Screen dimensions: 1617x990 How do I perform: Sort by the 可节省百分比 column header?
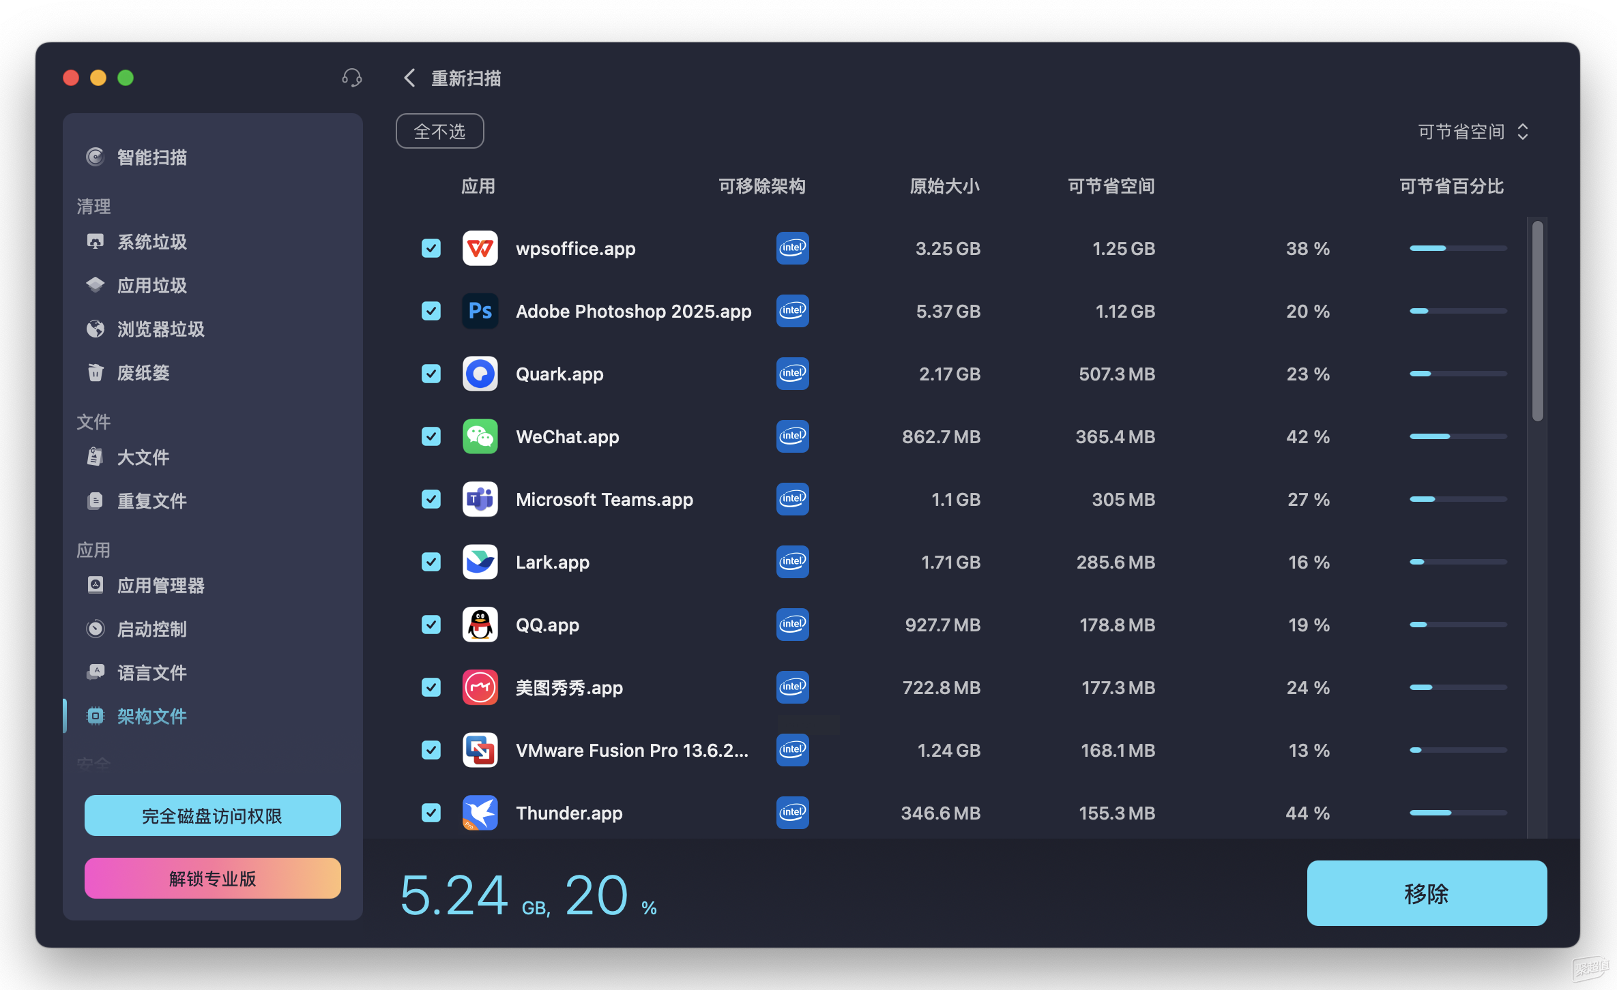[1451, 186]
